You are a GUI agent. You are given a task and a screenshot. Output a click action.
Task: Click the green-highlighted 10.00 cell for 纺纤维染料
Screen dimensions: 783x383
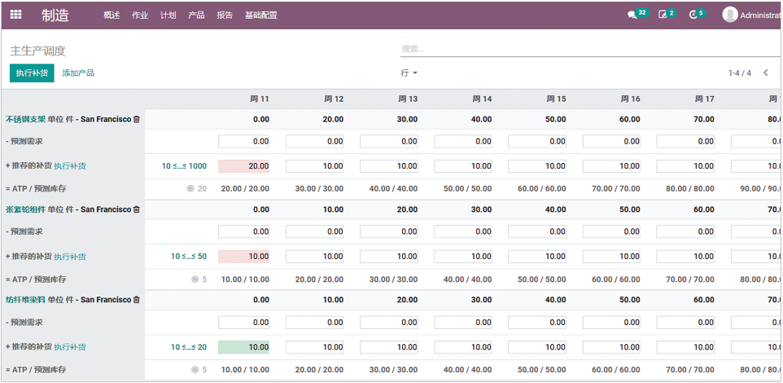(x=243, y=347)
